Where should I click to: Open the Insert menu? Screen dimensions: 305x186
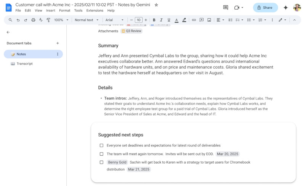(x=50, y=11)
